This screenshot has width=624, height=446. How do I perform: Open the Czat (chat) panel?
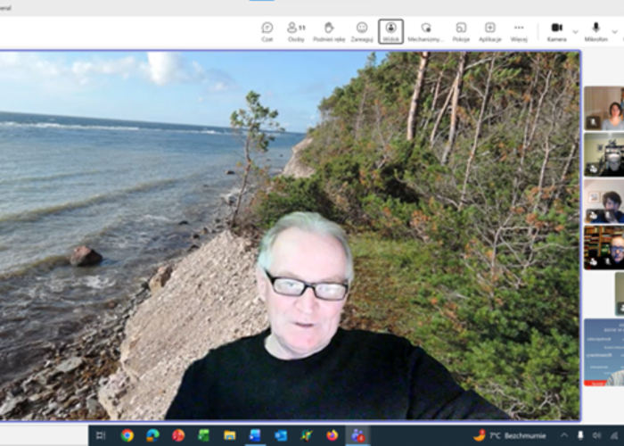(x=267, y=31)
